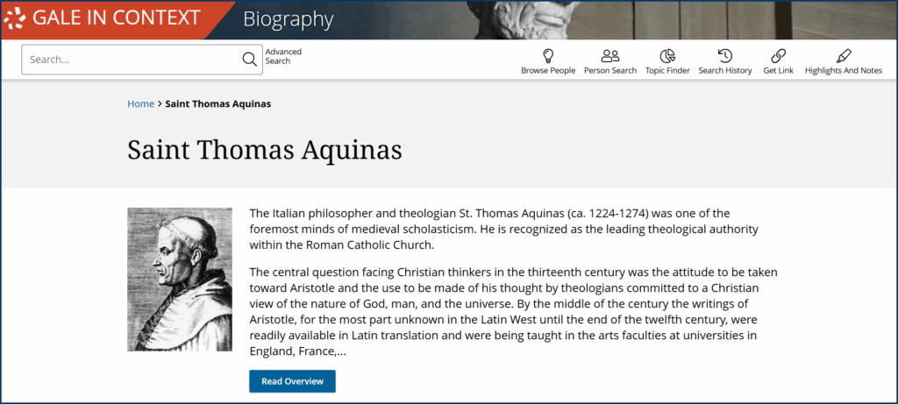Viewport: 898px width, 404px height.
Task: Click the Gale In Context logo
Action: pos(103,18)
